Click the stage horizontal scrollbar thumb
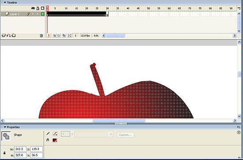 pyautogui.click(x=119, y=120)
